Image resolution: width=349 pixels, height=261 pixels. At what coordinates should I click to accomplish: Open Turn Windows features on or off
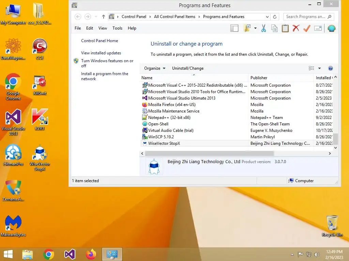point(107,63)
